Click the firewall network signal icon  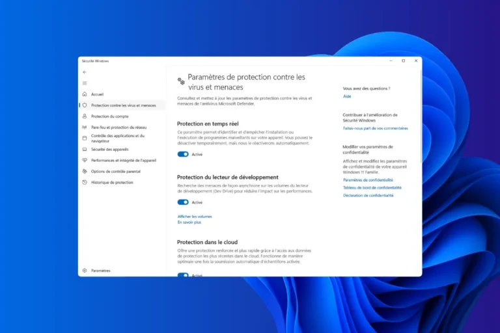click(85, 127)
